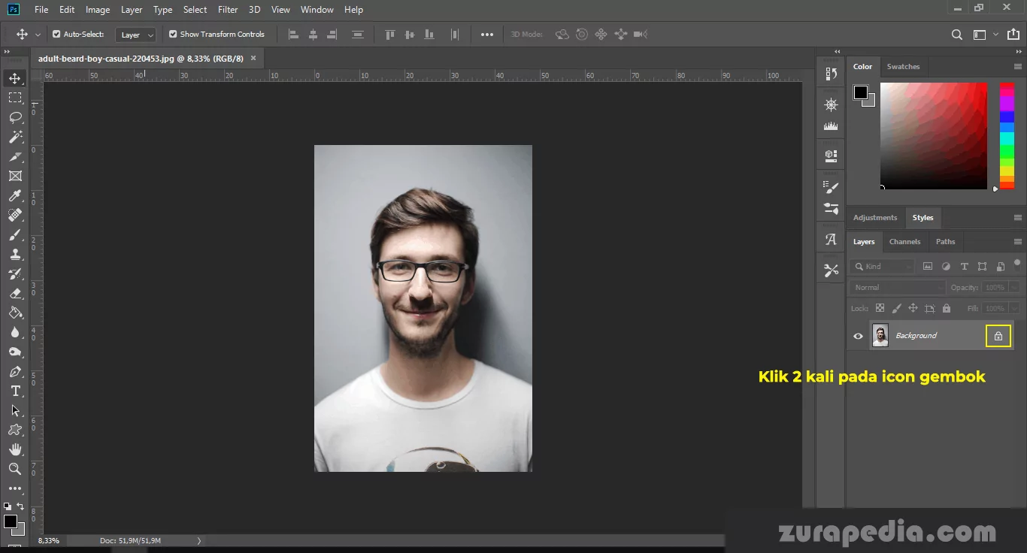Select the Zoom tool in toolbar
The height and width of the screenshot is (553, 1027).
(15, 469)
